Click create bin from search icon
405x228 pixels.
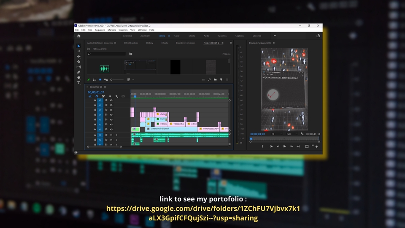131,54
